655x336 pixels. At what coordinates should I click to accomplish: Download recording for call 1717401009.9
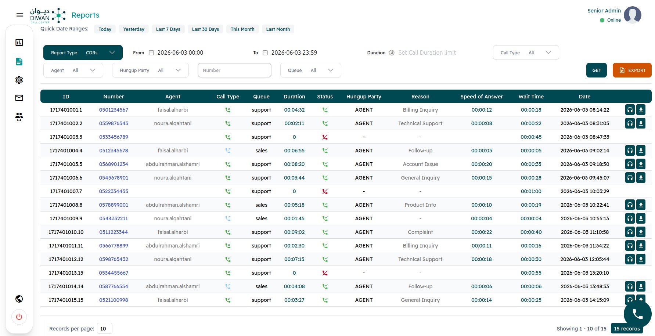tap(641, 218)
